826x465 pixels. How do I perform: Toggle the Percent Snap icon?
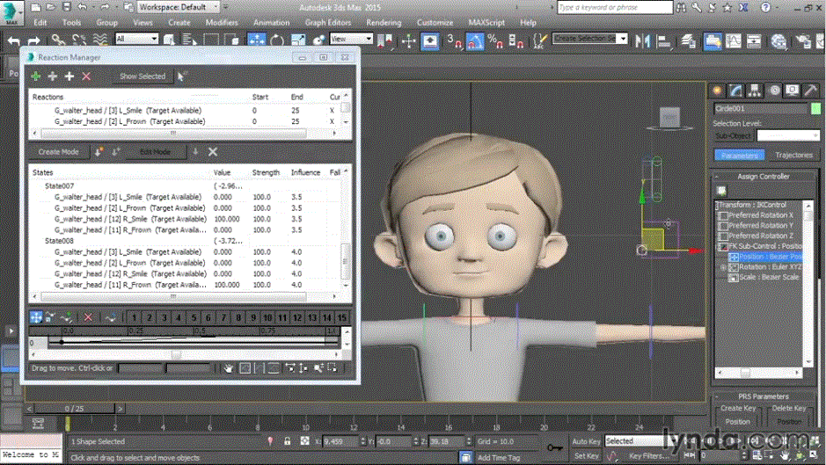495,40
